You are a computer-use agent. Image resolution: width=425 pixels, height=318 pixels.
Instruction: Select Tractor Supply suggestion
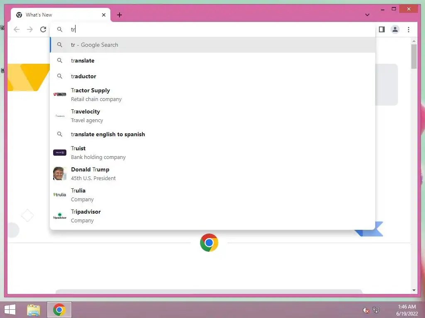(x=213, y=95)
